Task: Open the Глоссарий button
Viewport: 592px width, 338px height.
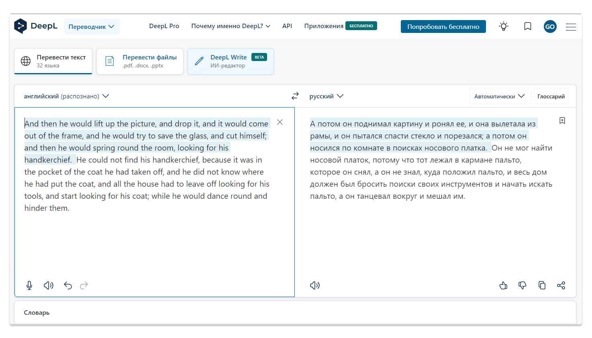Action: point(551,96)
